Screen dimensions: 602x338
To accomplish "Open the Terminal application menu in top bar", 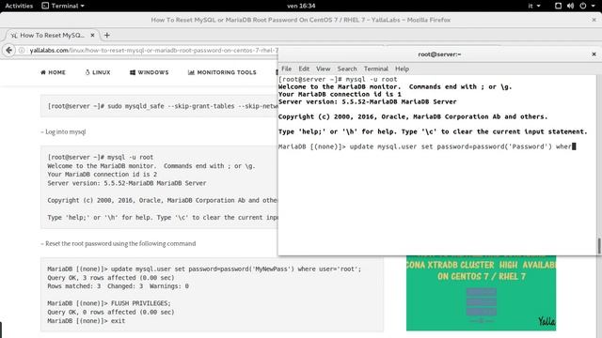I will click(x=63, y=6).
